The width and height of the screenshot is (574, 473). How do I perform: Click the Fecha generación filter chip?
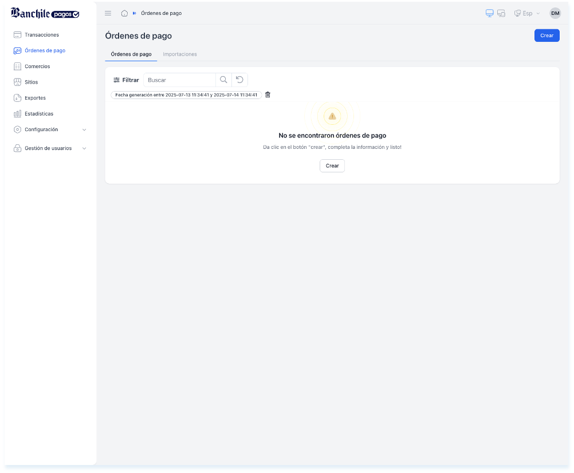pos(186,94)
